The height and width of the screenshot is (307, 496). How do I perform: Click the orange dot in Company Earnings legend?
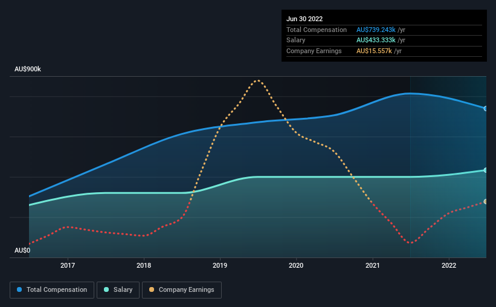[x=152, y=289]
